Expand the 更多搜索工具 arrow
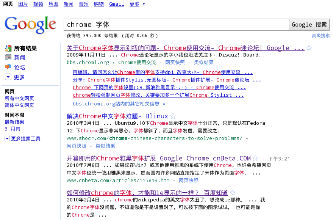 click(7, 139)
